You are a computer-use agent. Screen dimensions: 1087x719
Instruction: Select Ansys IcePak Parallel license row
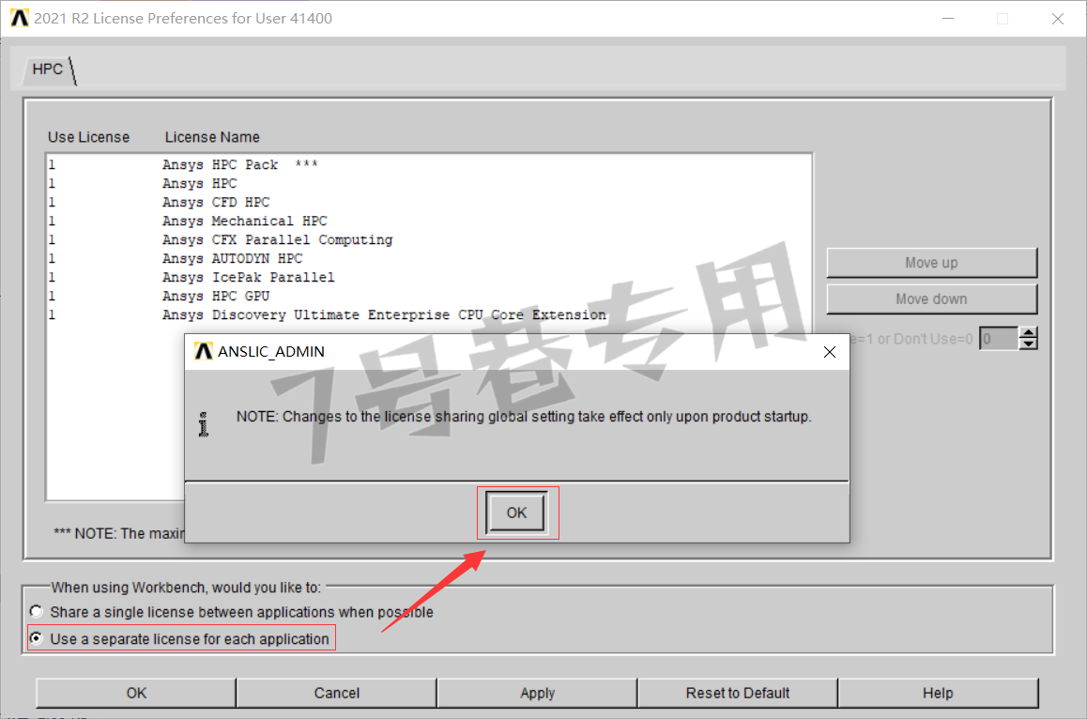(x=429, y=277)
